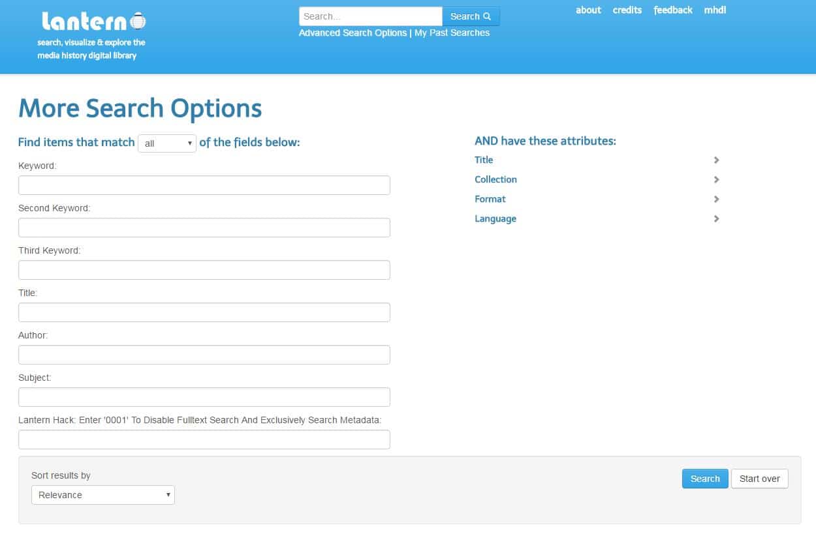Open the about page link
The width and height of the screenshot is (816, 536).
[588, 10]
